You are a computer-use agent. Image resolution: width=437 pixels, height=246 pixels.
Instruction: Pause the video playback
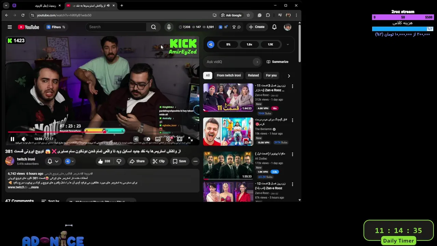[x=12, y=139]
